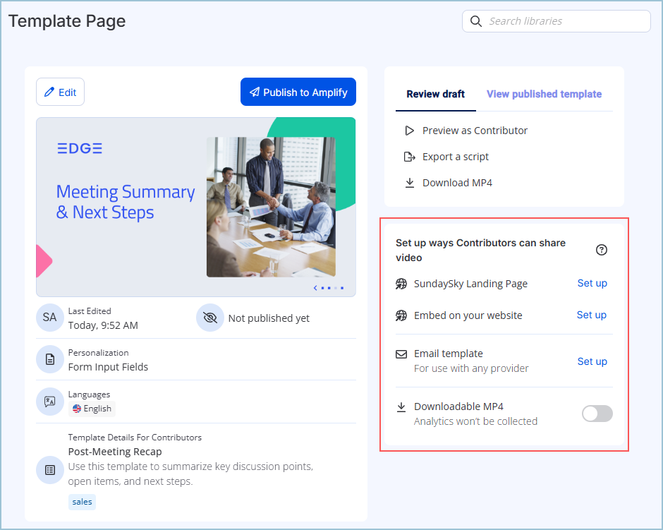Click the Email template envelope icon
This screenshot has height=530, width=663.
click(x=401, y=354)
